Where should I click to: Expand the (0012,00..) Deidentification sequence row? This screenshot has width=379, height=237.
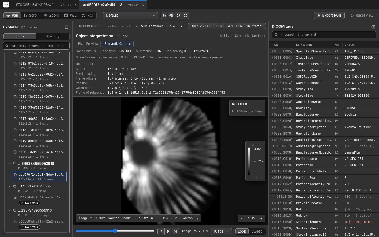[x=274, y=197]
